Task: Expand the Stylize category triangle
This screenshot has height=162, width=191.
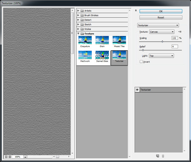Action: (x=78, y=29)
